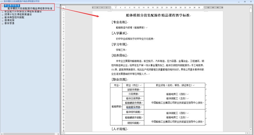Expand the 船体典型结构装配 node
The height and width of the screenshot is (135, 254).
[3, 18]
